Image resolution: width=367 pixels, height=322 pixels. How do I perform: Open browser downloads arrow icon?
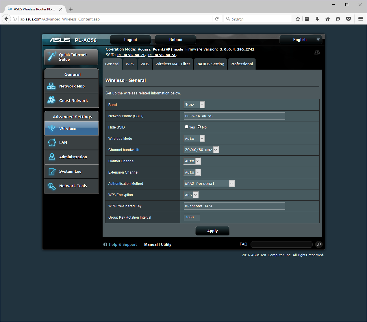[x=317, y=19]
